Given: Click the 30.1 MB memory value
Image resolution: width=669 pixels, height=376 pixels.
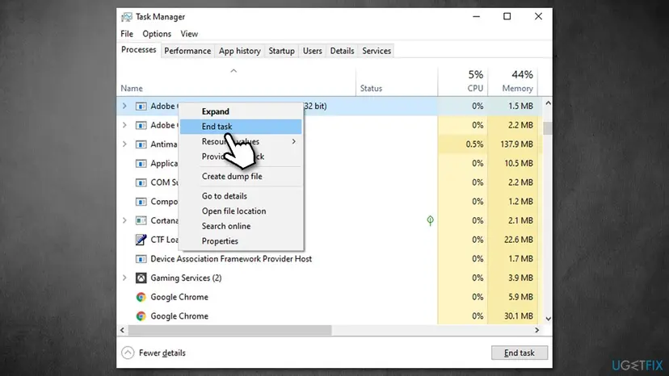Looking at the screenshot, I should point(519,316).
